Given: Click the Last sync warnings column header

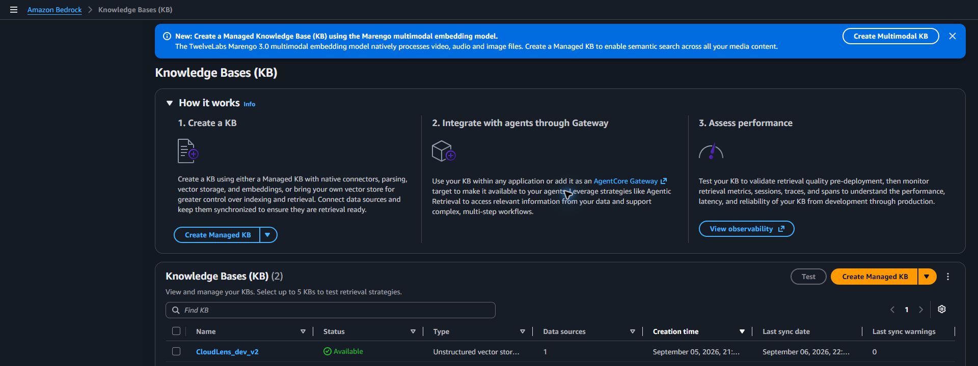Looking at the screenshot, I should point(904,331).
